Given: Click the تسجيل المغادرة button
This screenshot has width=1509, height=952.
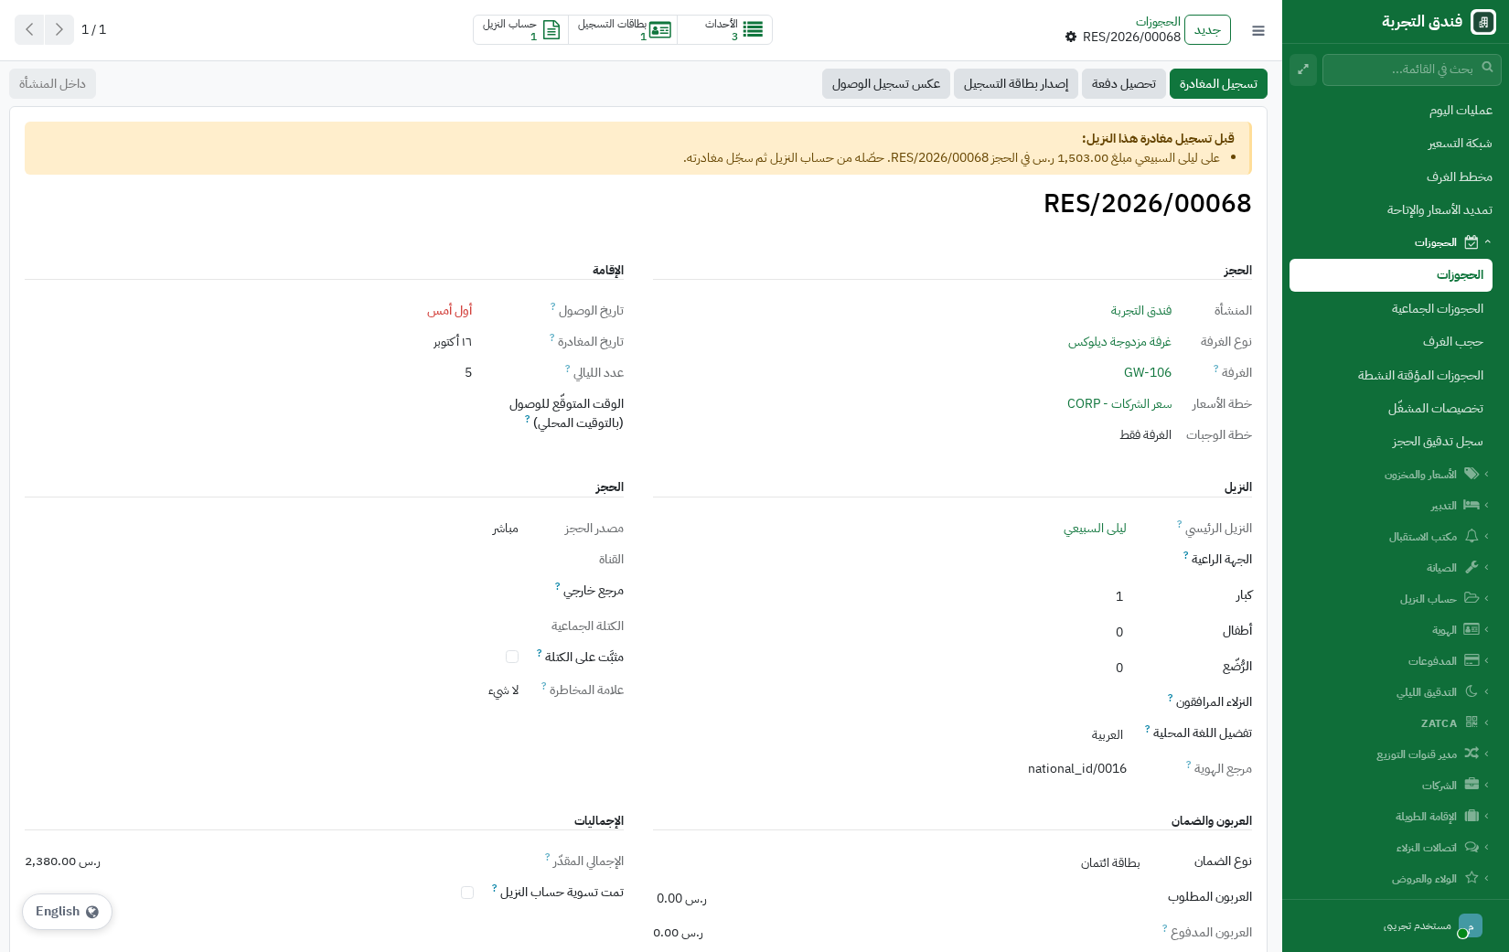Looking at the screenshot, I should tap(1218, 84).
